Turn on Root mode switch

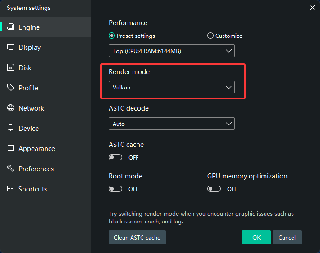pyautogui.click(x=115, y=189)
